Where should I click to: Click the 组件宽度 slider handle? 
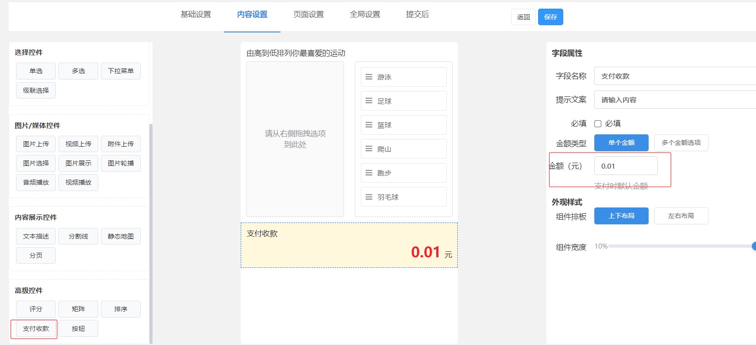point(754,246)
